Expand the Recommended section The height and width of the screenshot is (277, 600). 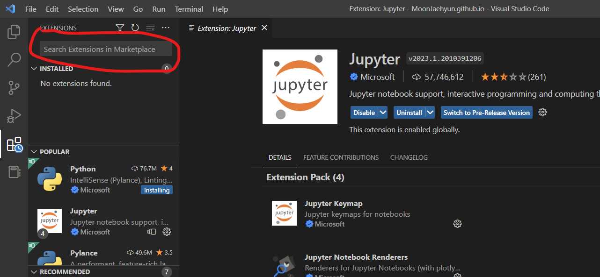tap(34, 272)
